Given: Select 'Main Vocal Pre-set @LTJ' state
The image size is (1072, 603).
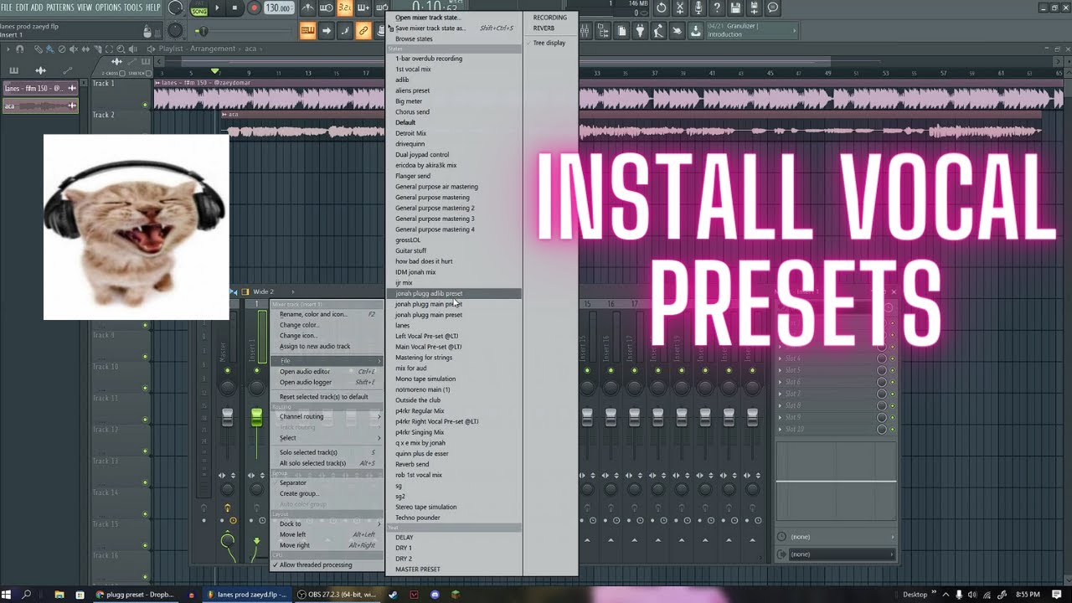Looking at the screenshot, I should (453, 347).
